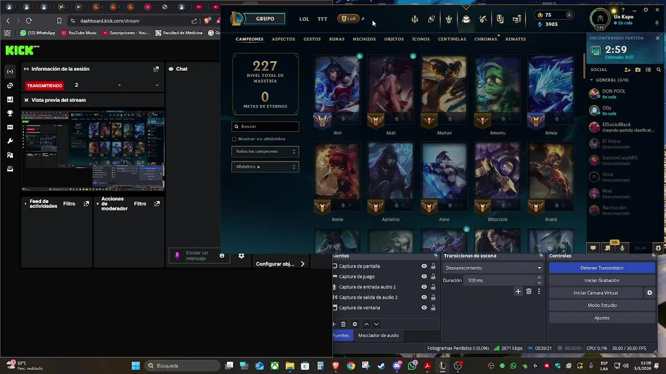
Task: Remove transition with trash icon in transitions panel
Action: tap(529, 291)
